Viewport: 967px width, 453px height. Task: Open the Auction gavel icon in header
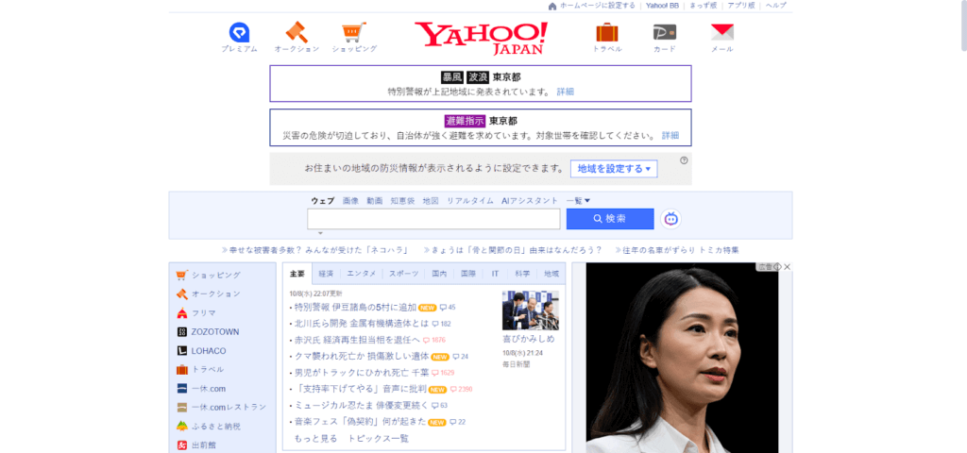tap(297, 32)
